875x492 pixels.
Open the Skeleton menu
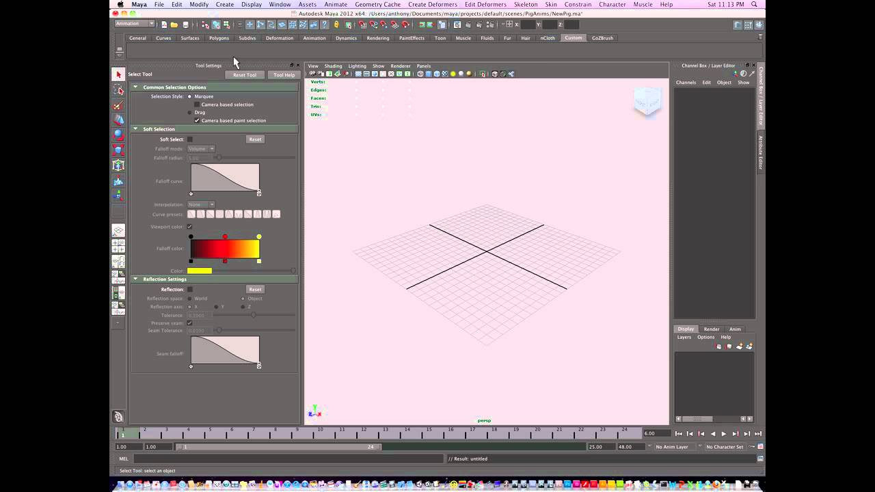[526, 4]
